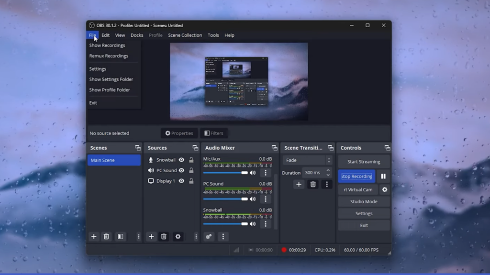Open PC Sound mixer options menu
This screenshot has width=490, height=275.
(266, 198)
